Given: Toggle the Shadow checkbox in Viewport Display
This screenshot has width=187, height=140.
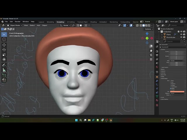Looking at the screenshot, I should pyautogui.click(x=171, y=88).
